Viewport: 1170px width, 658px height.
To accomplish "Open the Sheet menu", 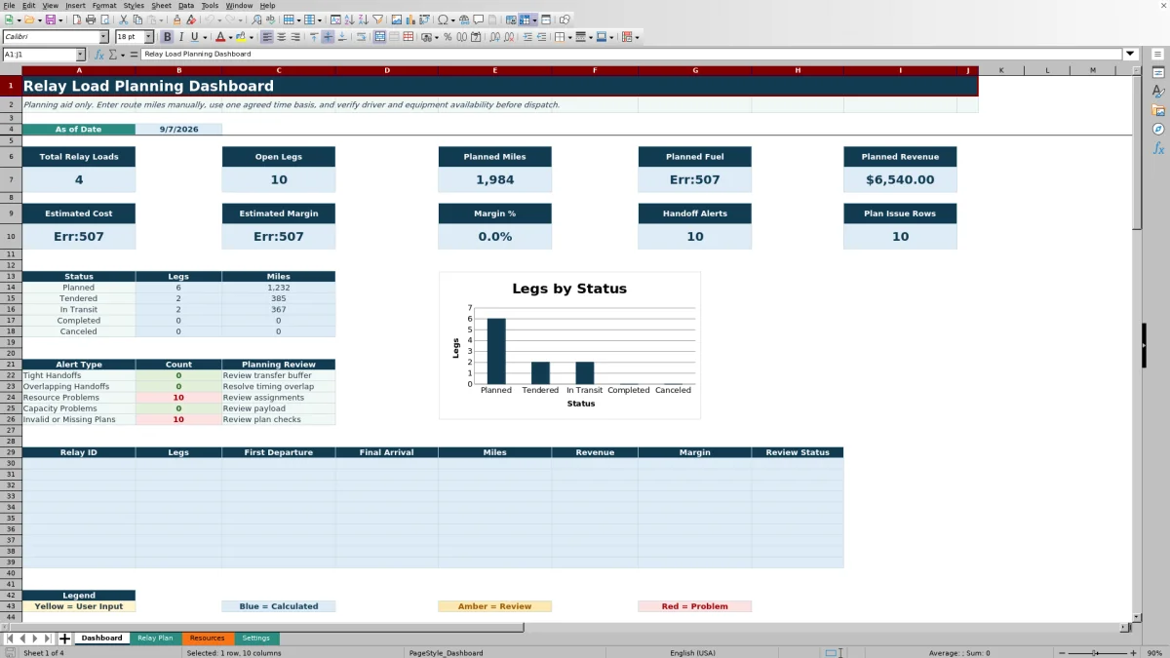I will pos(161,6).
